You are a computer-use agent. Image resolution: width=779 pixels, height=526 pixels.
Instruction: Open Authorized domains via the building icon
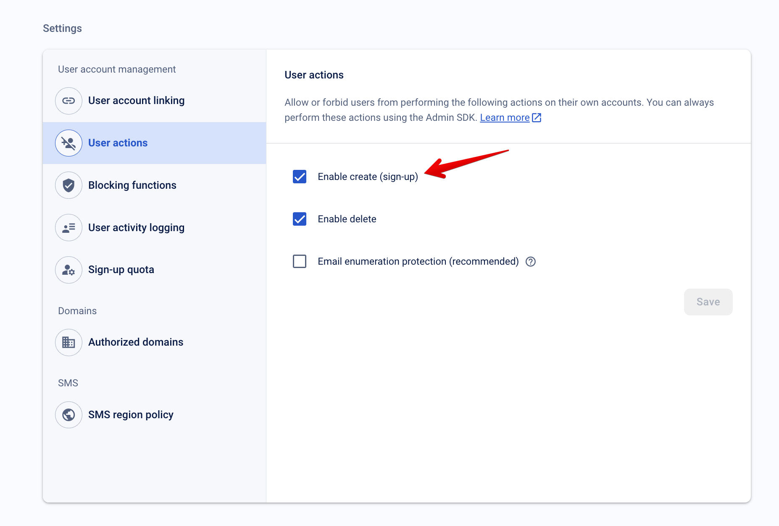coord(68,342)
